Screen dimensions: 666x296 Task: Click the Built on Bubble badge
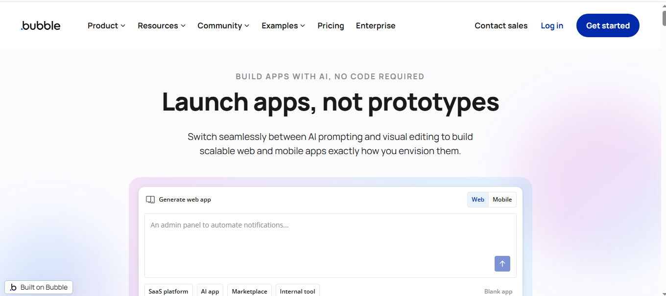pyautogui.click(x=39, y=287)
